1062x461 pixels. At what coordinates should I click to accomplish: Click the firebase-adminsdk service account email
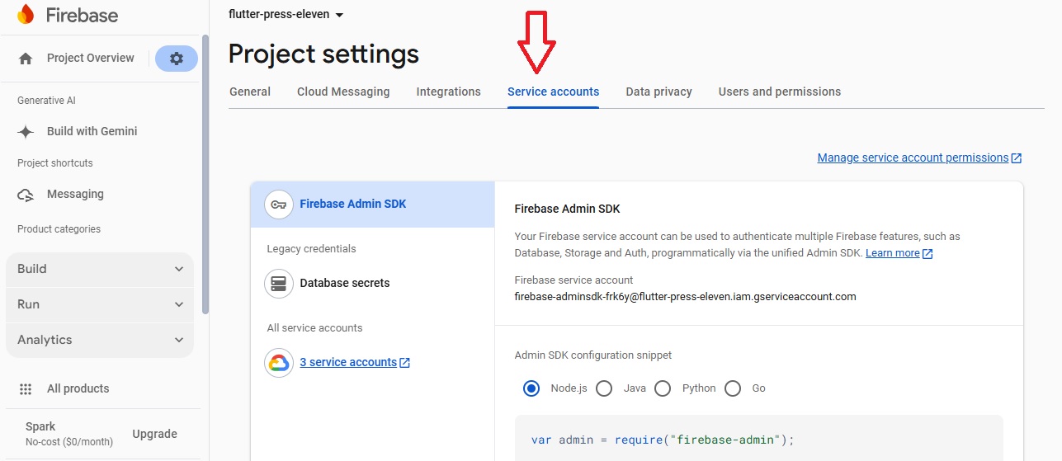tap(685, 296)
